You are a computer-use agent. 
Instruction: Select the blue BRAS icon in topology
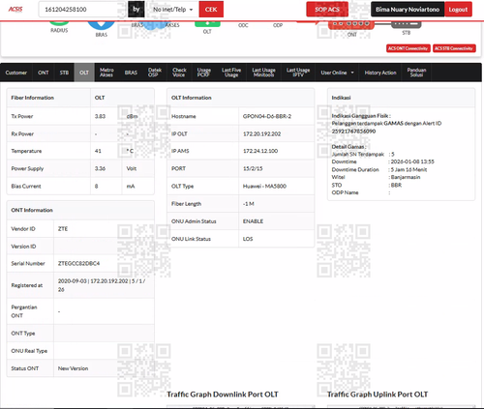[101, 25]
